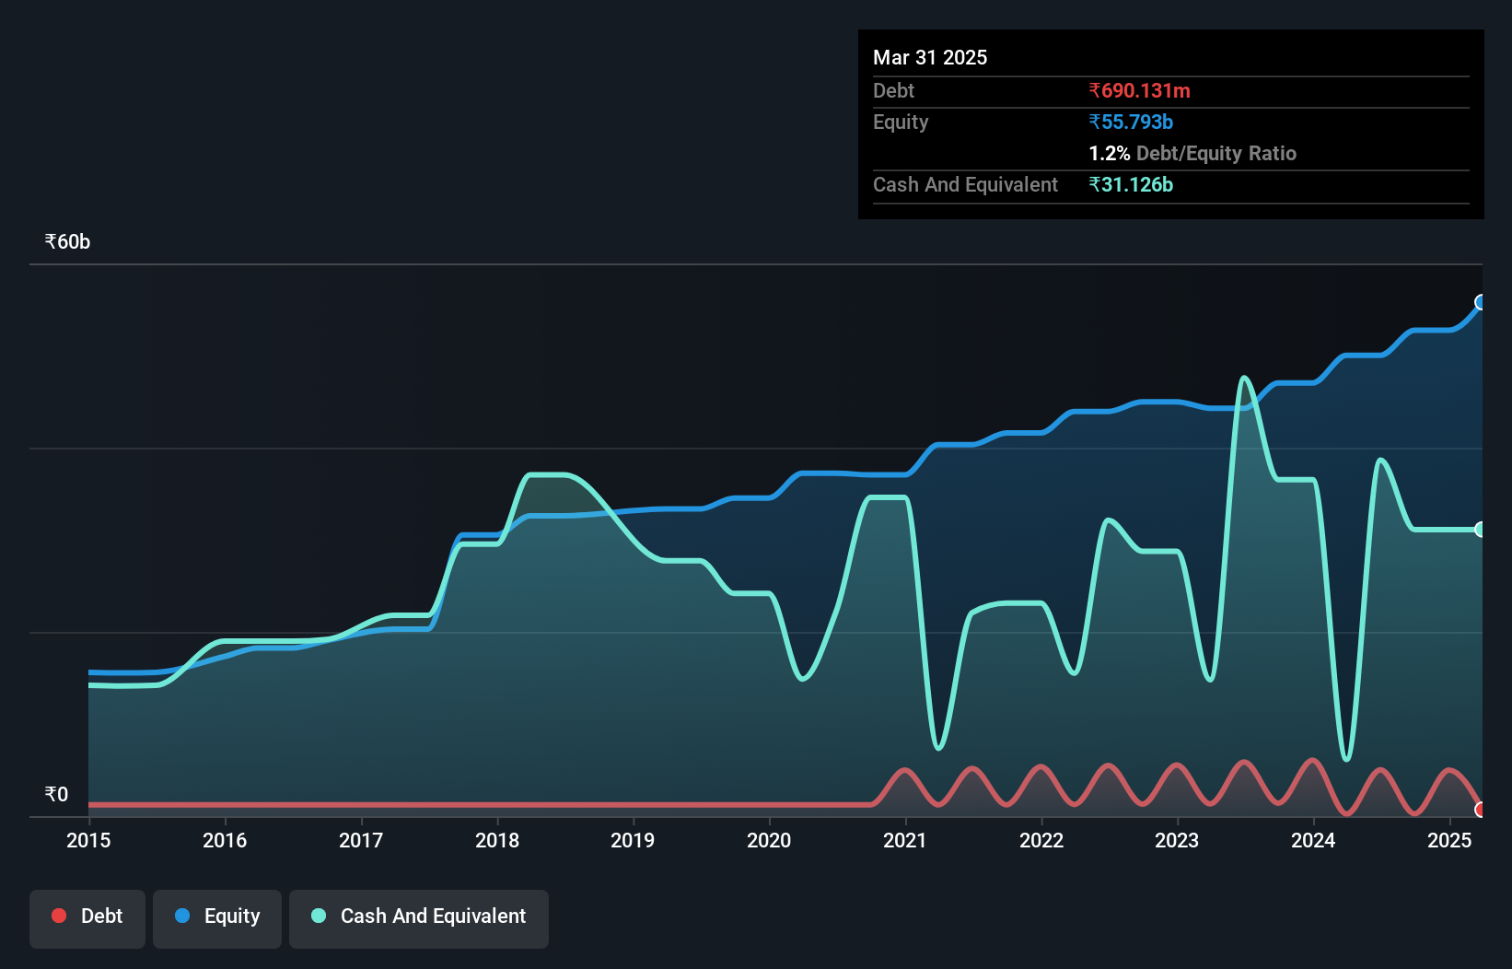This screenshot has height=969, width=1512.
Task: Select the 2022 axis label
Action: (x=1041, y=840)
